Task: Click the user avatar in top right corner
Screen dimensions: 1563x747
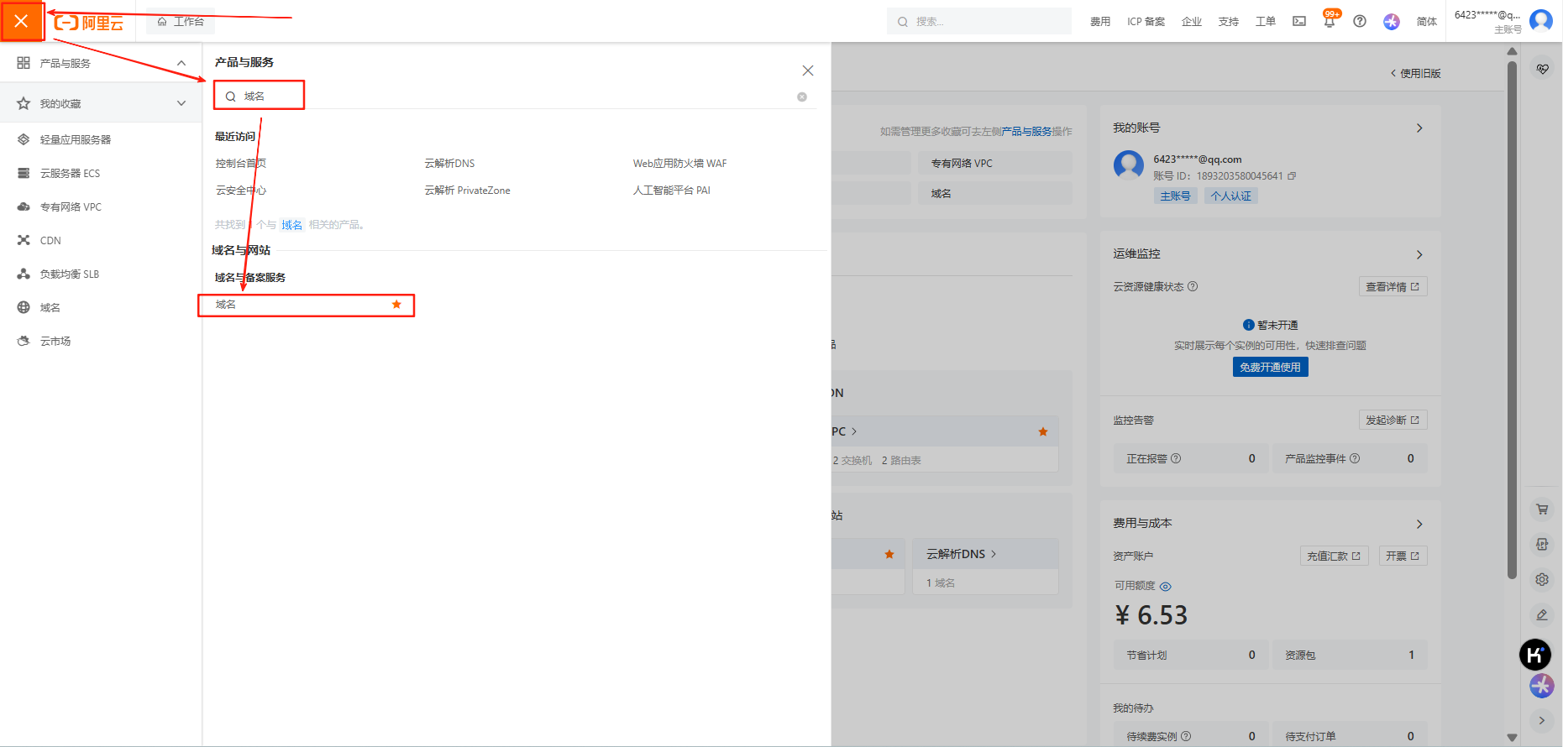Action: (x=1540, y=20)
